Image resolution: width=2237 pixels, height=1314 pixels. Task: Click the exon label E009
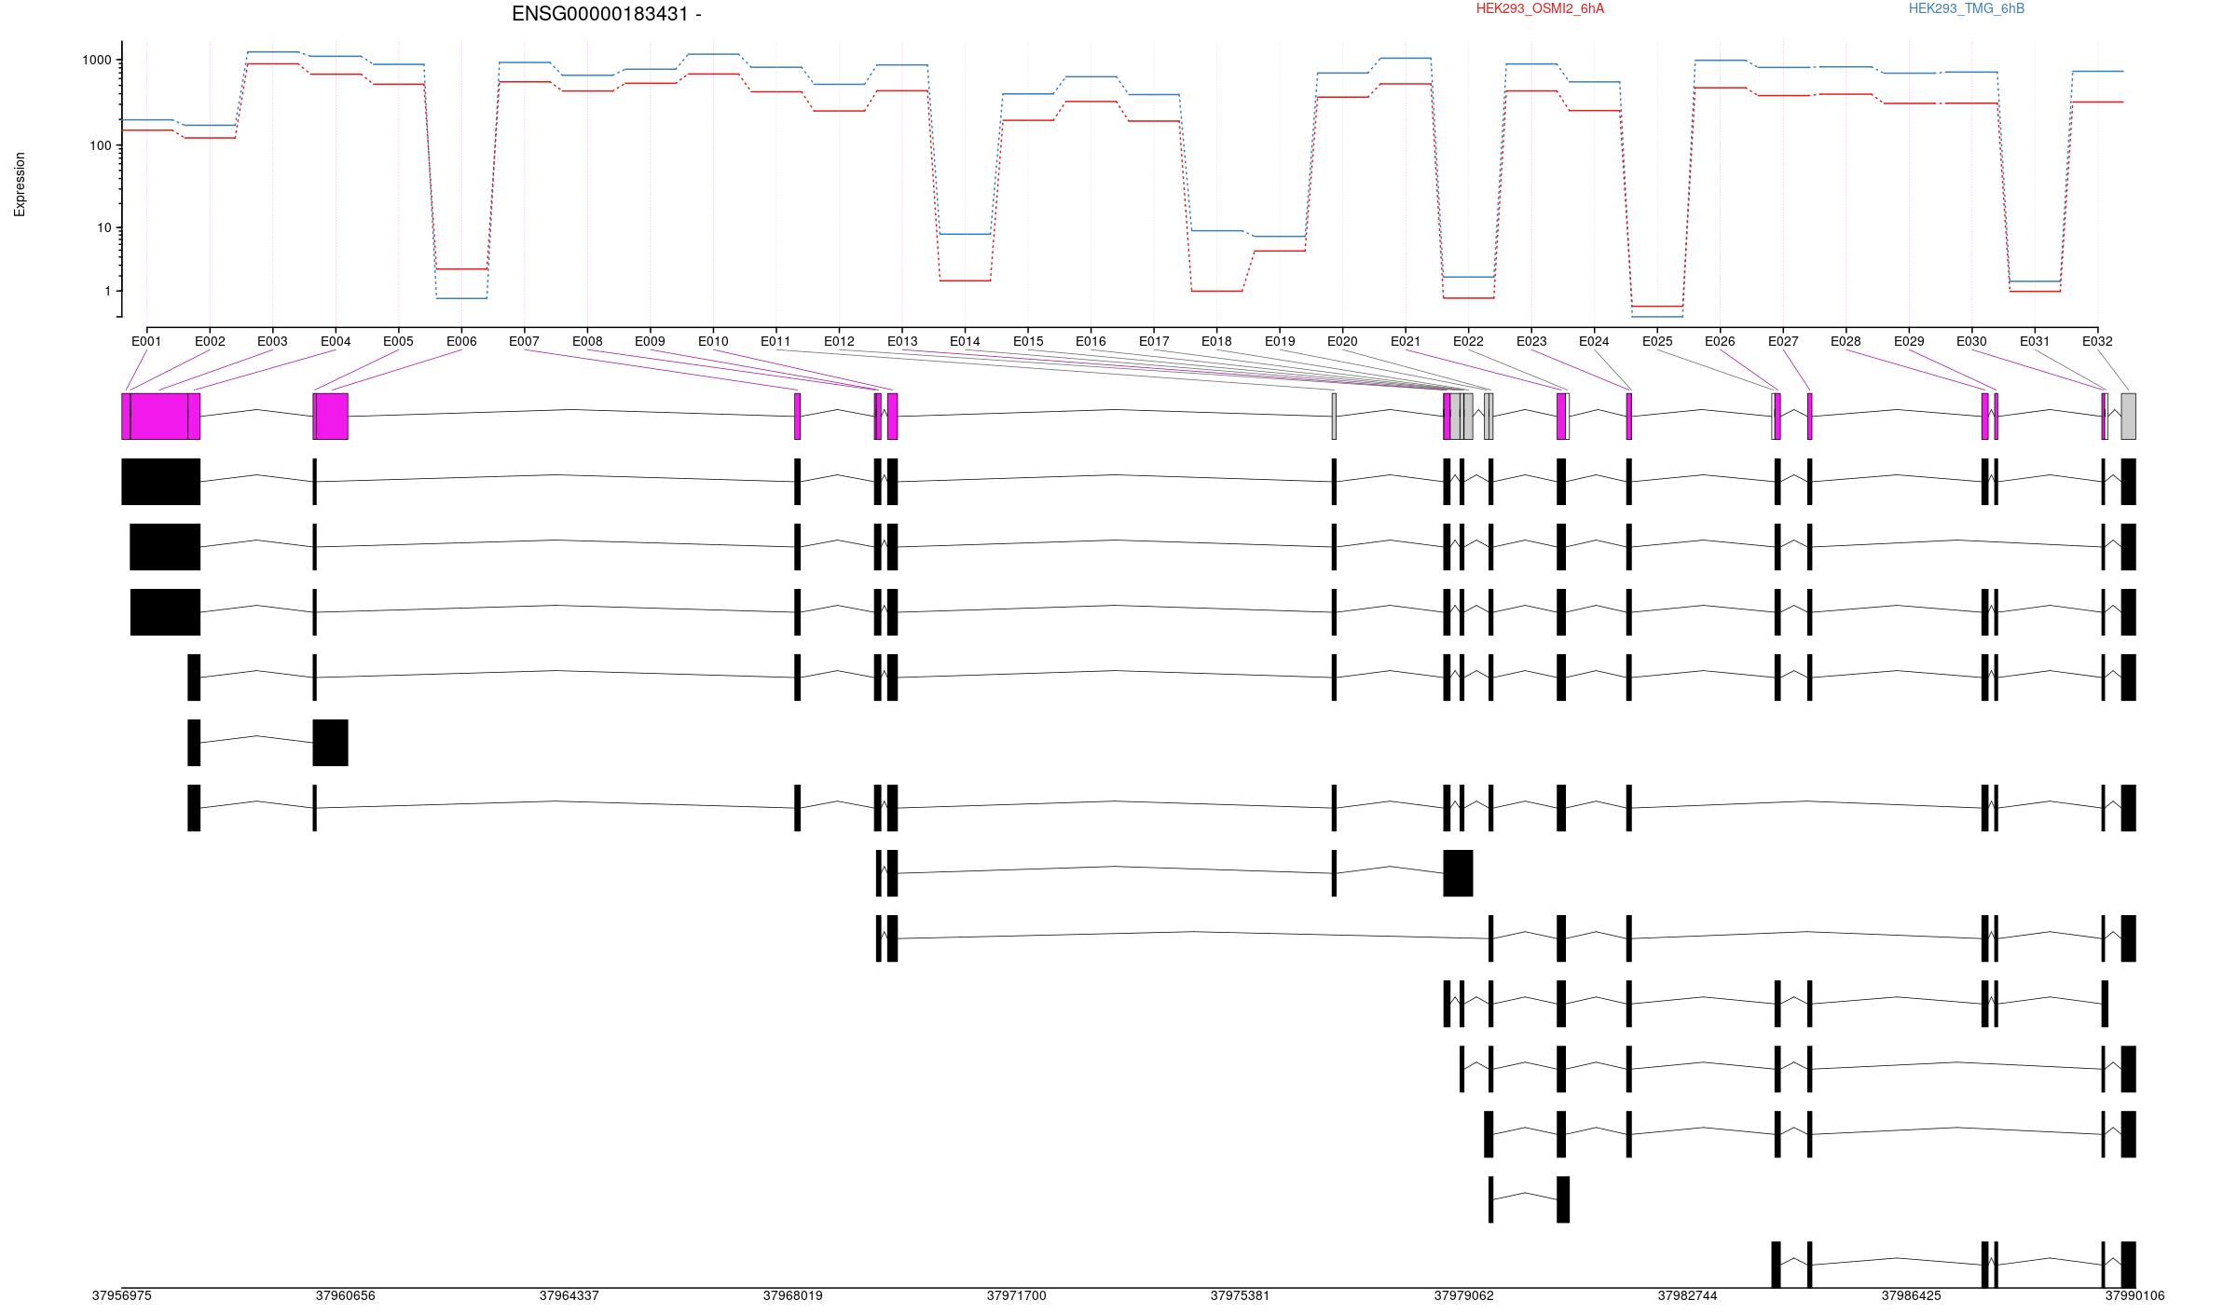click(650, 341)
